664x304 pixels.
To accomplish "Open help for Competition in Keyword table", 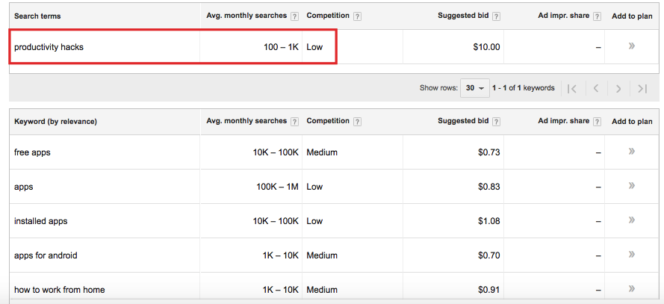I will click(358, 122).
